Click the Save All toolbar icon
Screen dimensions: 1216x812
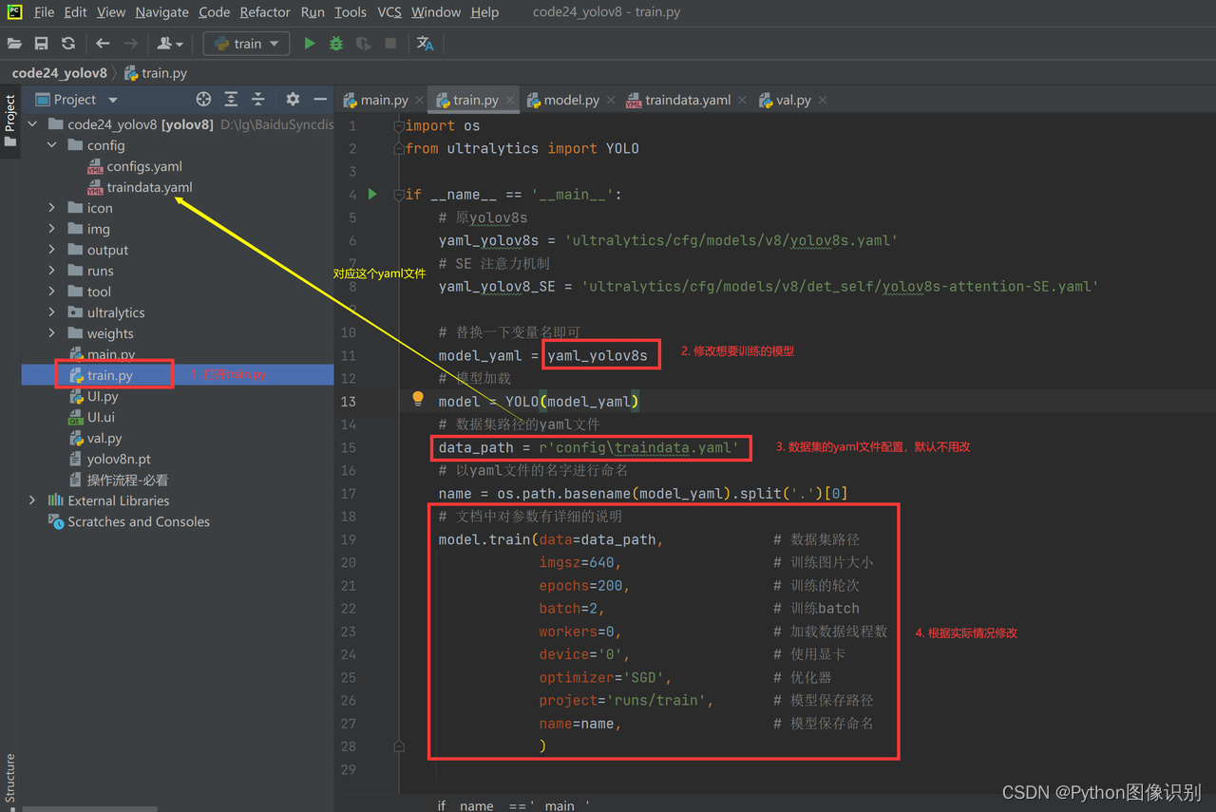[41, 44]
